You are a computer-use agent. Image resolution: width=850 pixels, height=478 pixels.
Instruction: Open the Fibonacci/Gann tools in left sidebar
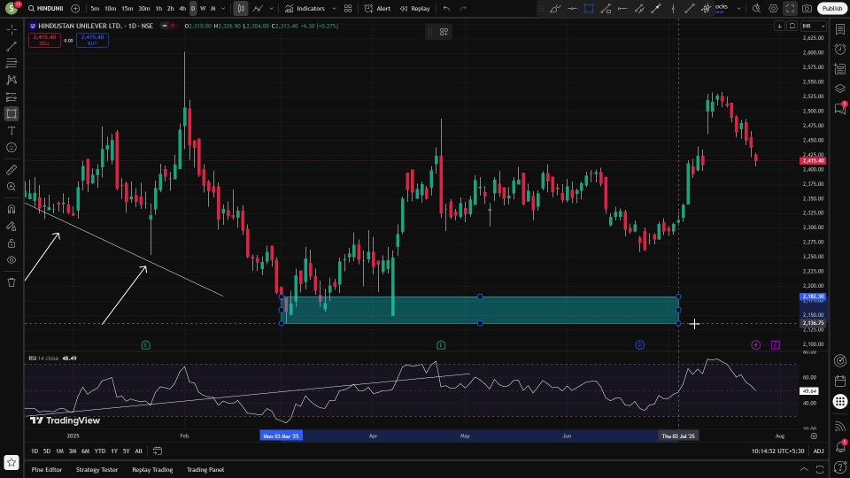(12, 64)
